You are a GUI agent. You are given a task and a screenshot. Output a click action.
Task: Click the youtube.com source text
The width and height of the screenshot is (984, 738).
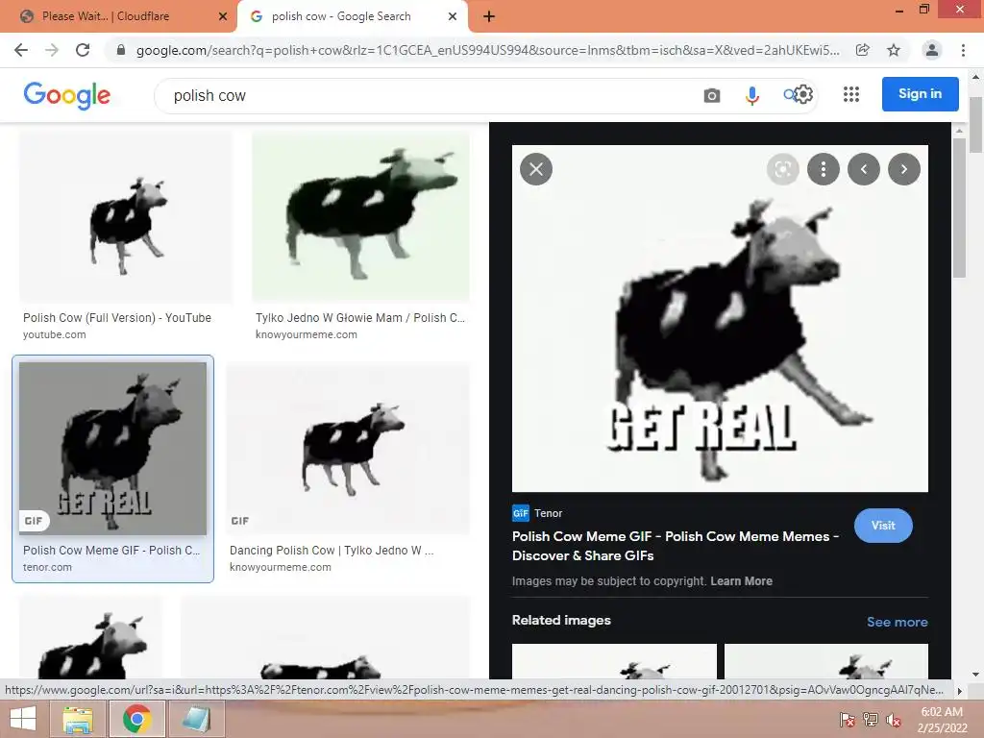[x=55, y=334]
